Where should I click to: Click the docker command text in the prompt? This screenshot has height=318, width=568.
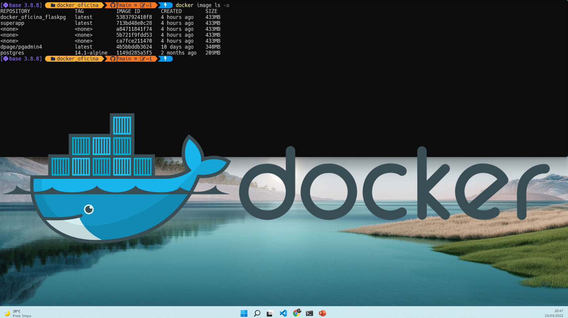pos(184,5)
